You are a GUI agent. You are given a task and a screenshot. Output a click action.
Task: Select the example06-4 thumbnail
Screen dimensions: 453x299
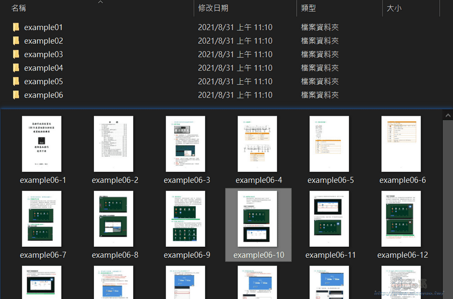pyautogui.click(x=257, y=144)
